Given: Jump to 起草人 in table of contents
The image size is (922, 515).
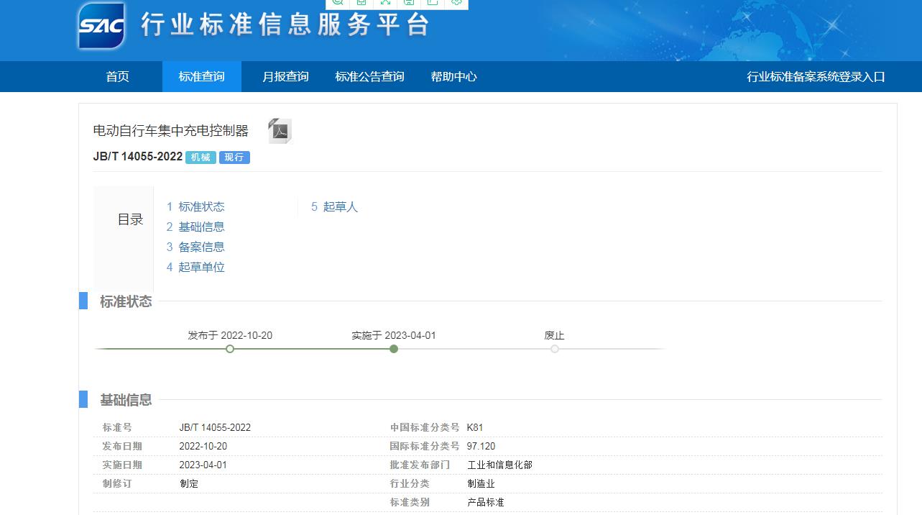Looking at the screenshot, I should [x=340, y=207].
